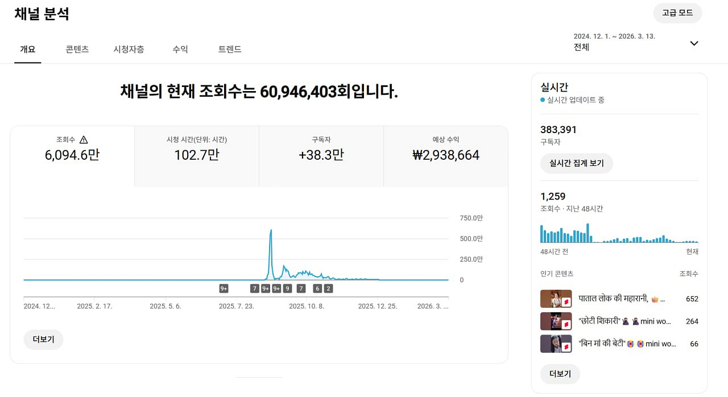Click the 고급 모드 button
This screenshot has height=397, width=728.
pos(677,13)
